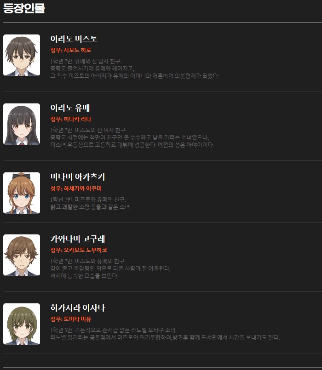Click Irido Mizuto's portrait thumbnail
Image resolution: width=322 pixels, height=370 pixels.
point(22,55)
